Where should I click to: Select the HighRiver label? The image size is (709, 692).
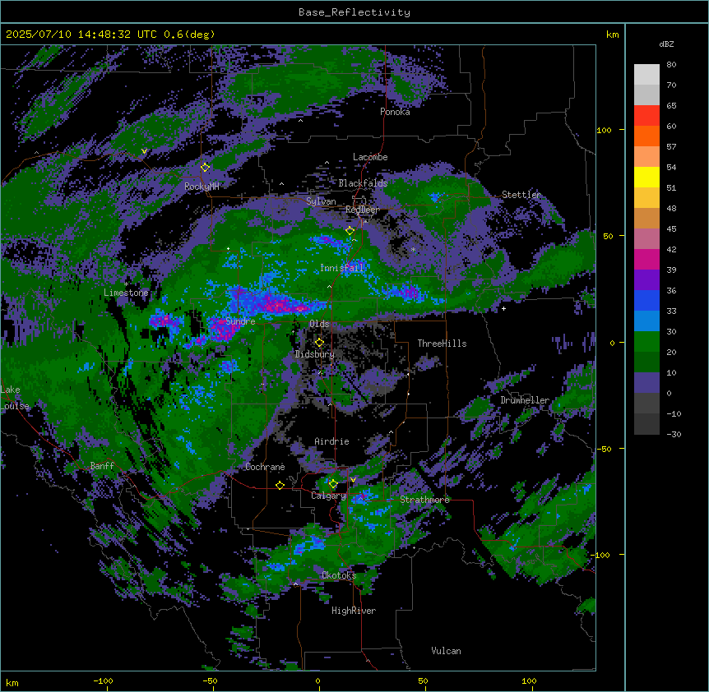pyautogui.click(x=354, y=611)
